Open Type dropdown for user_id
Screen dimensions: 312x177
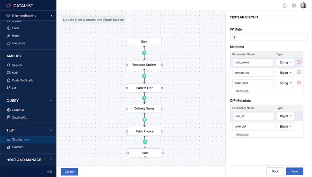[x=285, y=116]
